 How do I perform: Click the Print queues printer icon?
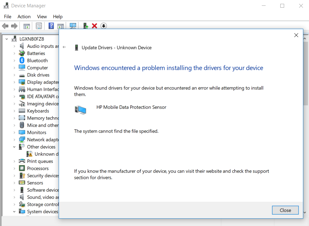tap(22, 161)
